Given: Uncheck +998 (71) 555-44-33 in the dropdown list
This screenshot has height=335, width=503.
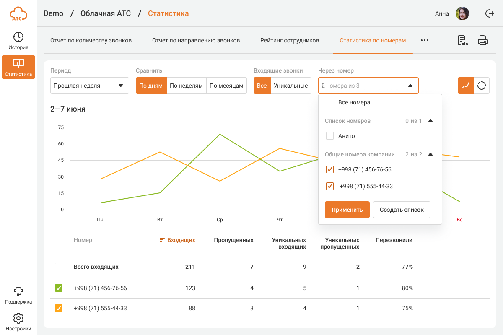Looking at the screenshot, I should click(x=330, y=186).
